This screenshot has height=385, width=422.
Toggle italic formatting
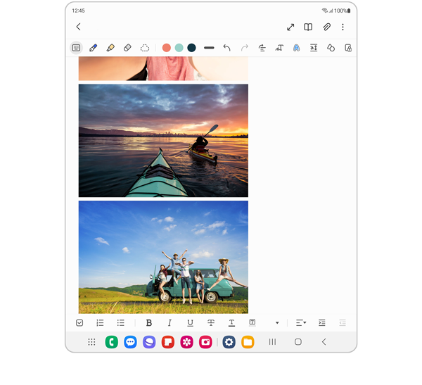[170, 322]
